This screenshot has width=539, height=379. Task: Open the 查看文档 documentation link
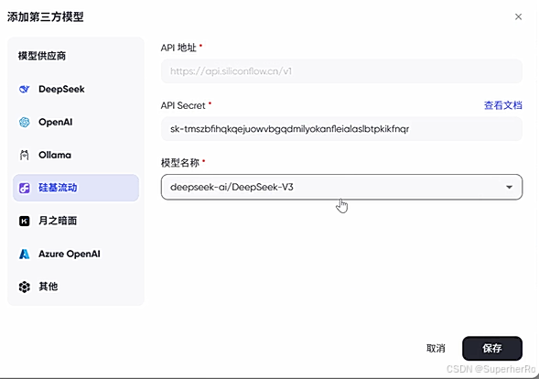(x=503, y=105)
